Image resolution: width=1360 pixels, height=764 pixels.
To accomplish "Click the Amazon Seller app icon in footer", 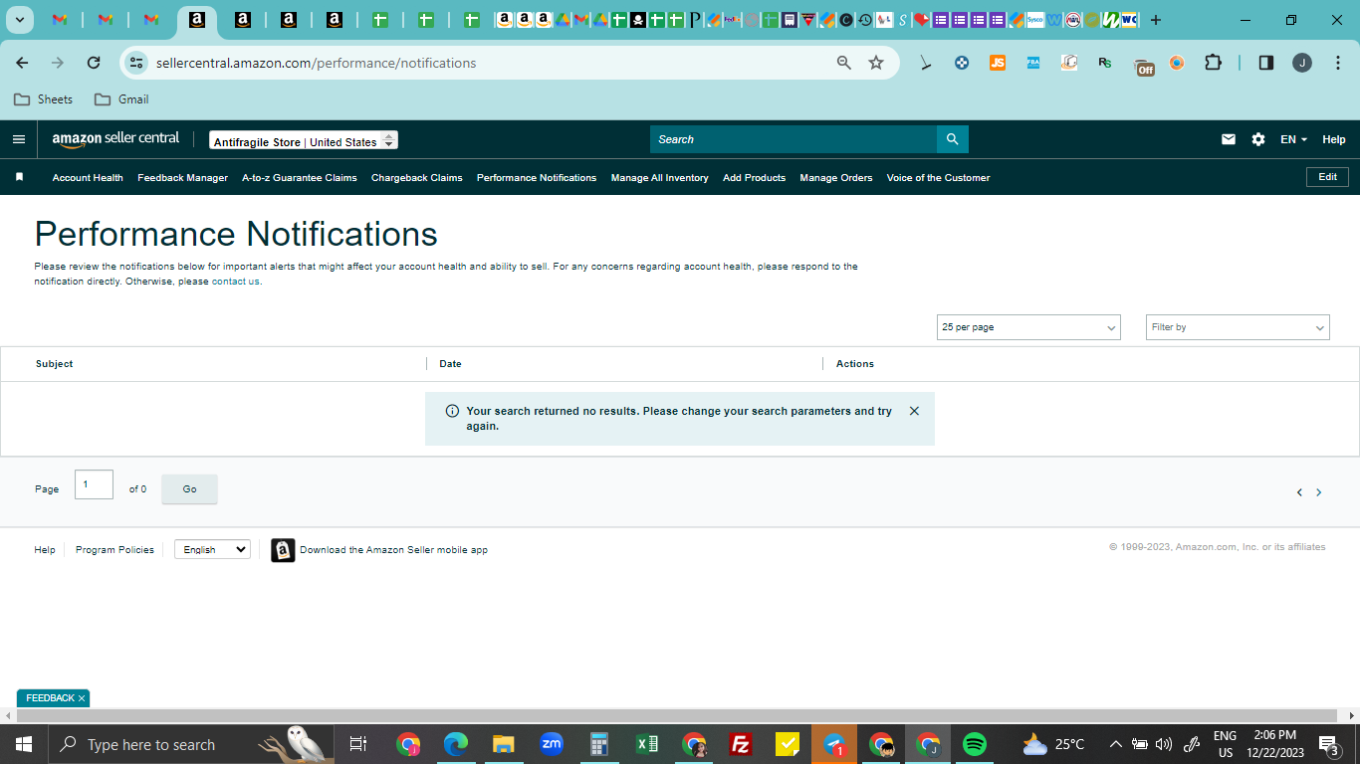I will (283, 550).
